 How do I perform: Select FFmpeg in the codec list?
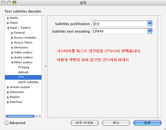click(x=24, y=67)
